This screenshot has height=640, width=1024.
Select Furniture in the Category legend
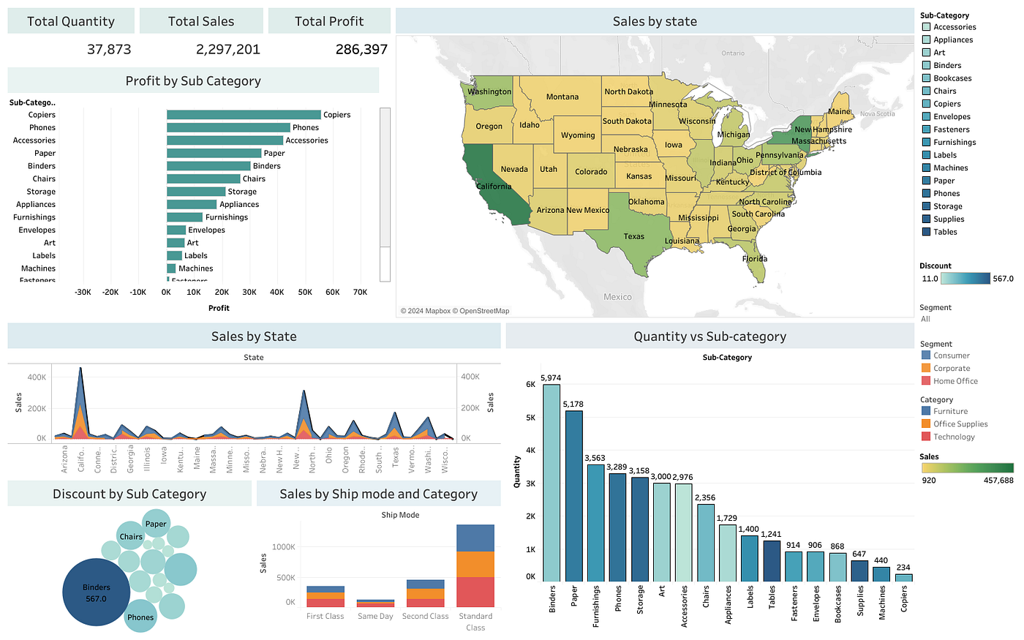(x=925, y=411)
